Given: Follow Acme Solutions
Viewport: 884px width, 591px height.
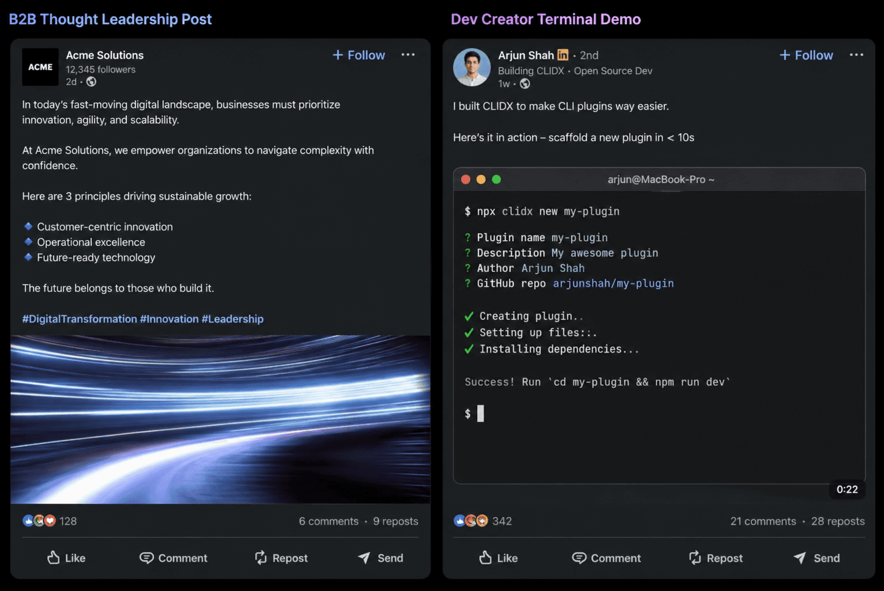Looking at the screenshot, I should tap(359, 55).
